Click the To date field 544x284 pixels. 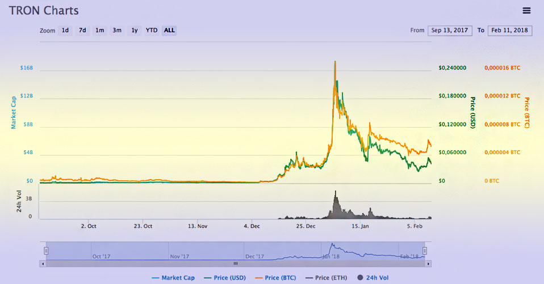tap(510, 30)
